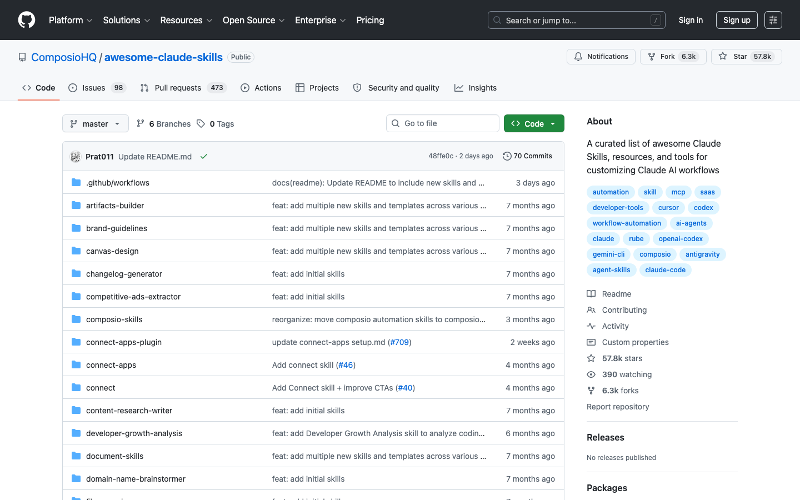The height and width of the screenshot is (500, 800).
Task: Select the Code tab
Action: click(x=39, y=88)
